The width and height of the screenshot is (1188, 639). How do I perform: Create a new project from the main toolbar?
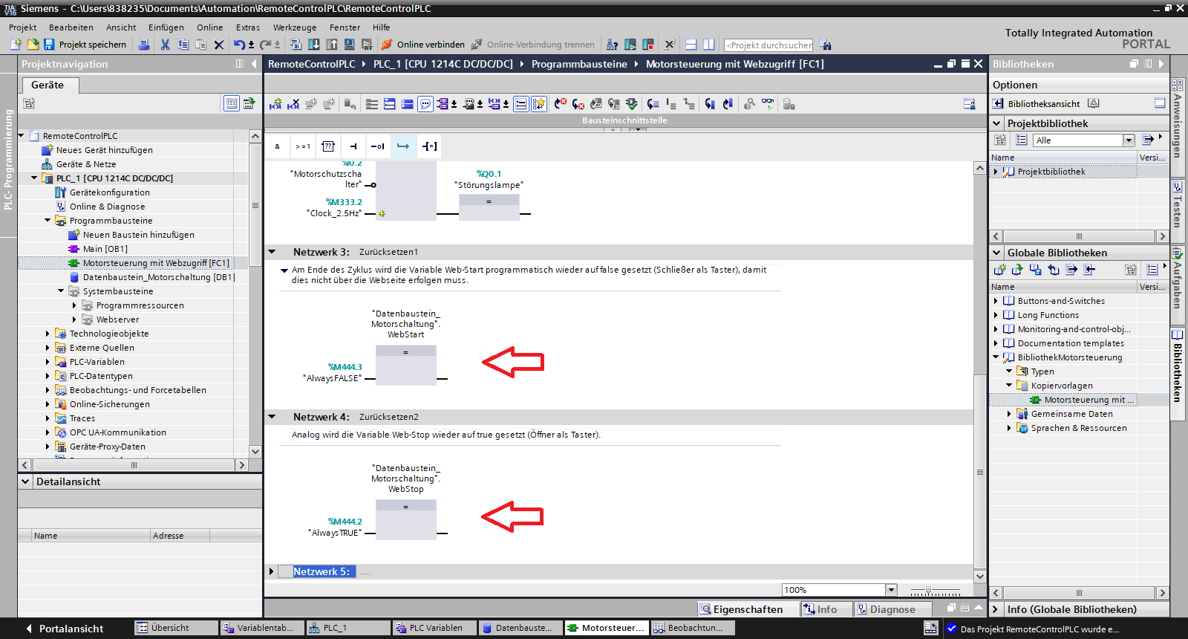(16, 45)
